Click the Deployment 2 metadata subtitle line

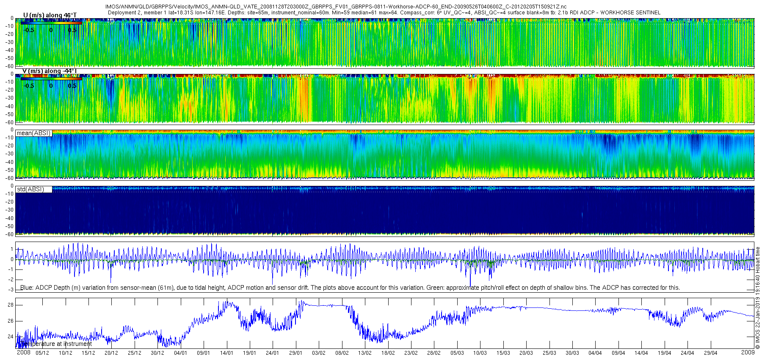(x=384, y=13)
